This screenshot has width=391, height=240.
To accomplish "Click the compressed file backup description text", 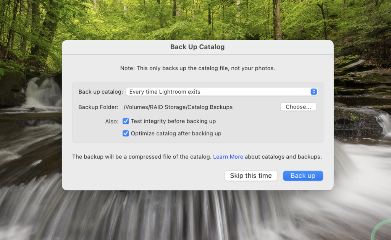I will click(142, 157).
